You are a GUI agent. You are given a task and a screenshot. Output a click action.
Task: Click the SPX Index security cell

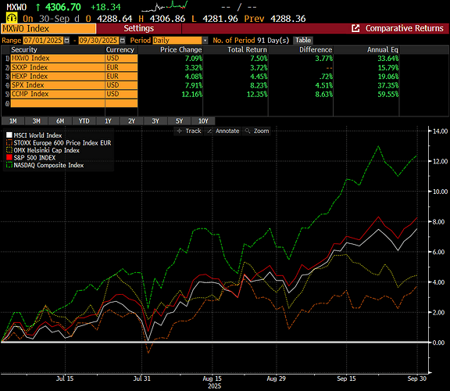click(58, 85)
